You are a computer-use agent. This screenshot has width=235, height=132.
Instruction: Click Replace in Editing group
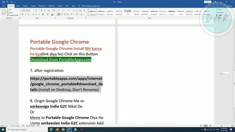[220, 12]
